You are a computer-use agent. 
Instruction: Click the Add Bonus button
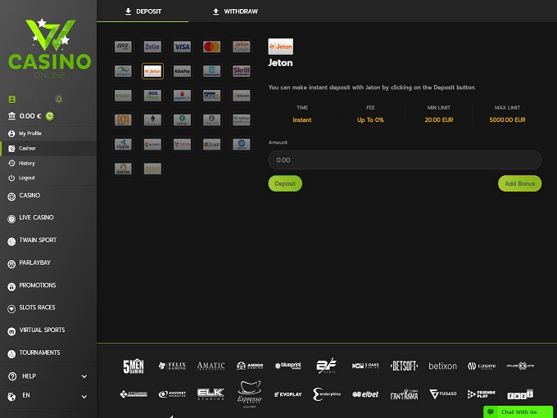[519, 183]
